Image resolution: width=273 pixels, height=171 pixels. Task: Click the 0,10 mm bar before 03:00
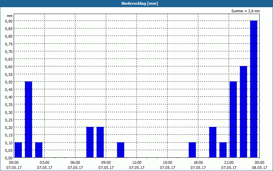tap(39, 150)
